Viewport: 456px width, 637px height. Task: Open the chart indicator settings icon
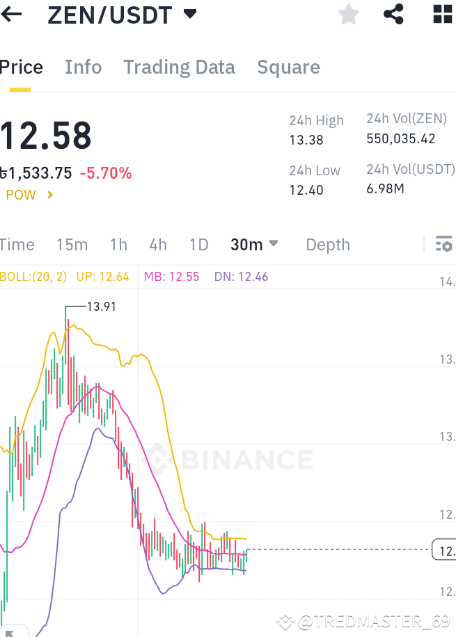coord(443,244)
